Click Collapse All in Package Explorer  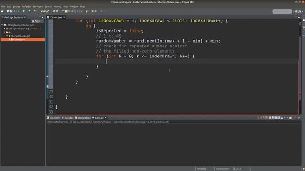(x=33, y=21)
